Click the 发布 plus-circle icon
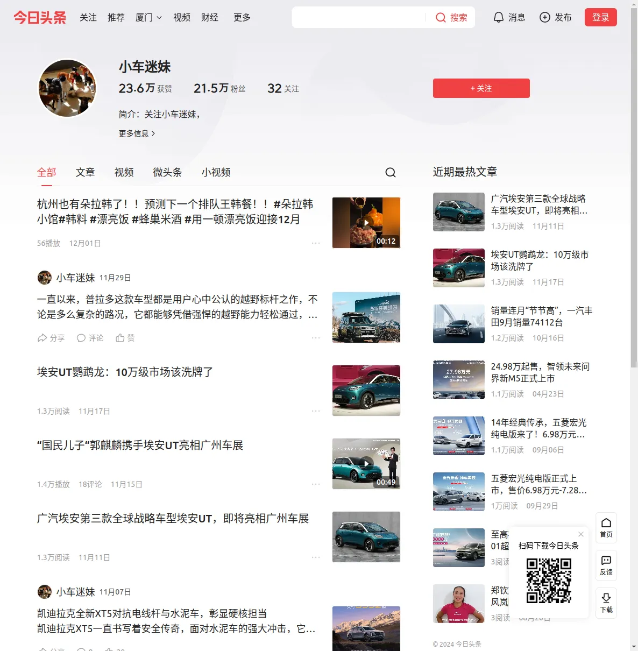 pyautogui.click(x=545, y=18)
